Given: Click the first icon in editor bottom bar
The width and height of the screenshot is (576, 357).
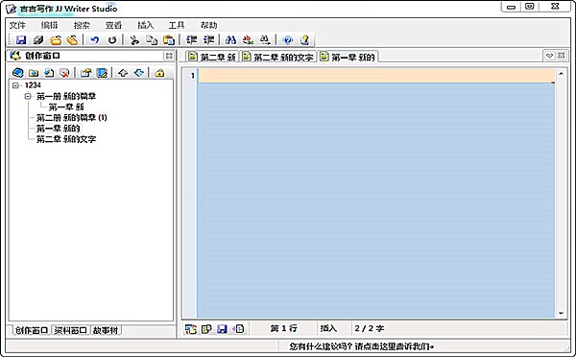Looking at the screenshot, I should point(191,329).
